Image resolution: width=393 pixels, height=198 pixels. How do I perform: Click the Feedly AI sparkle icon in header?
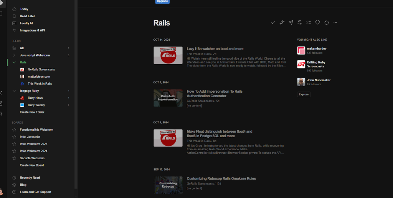coord(282,23)
